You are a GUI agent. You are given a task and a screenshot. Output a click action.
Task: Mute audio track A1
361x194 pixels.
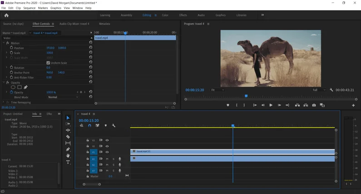click(x=107, y=159)
